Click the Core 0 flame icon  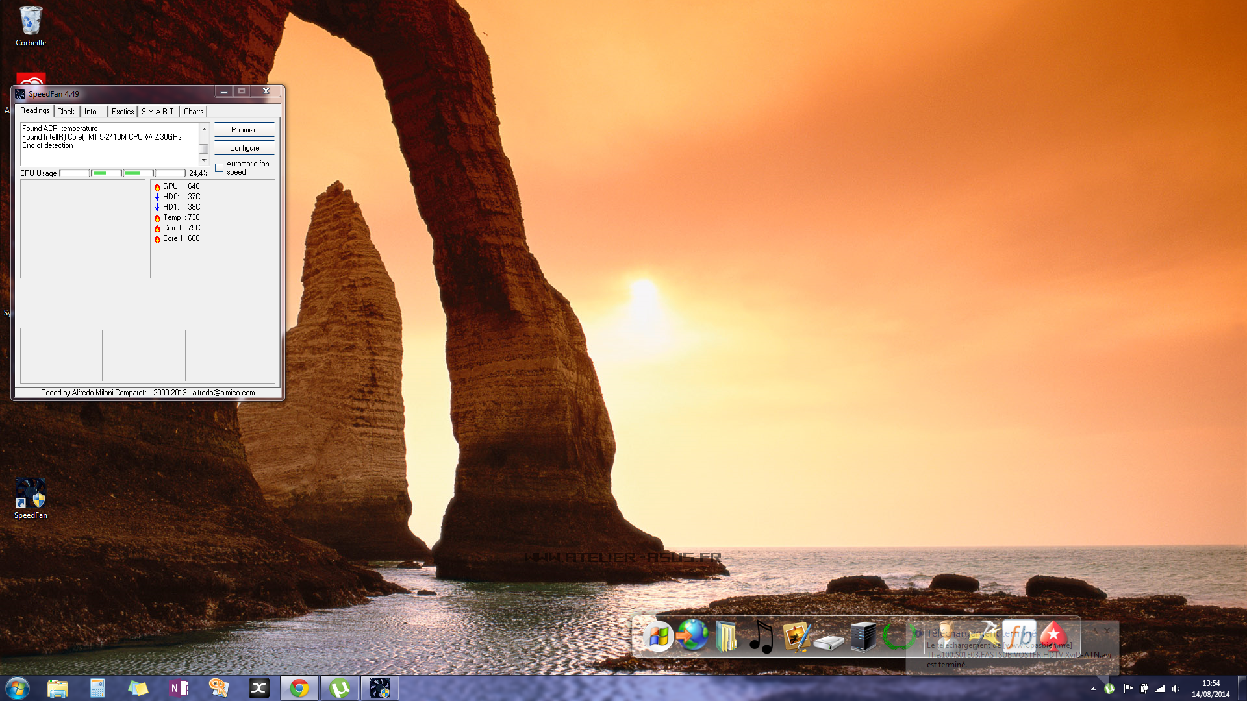click(x=157, y=228)
